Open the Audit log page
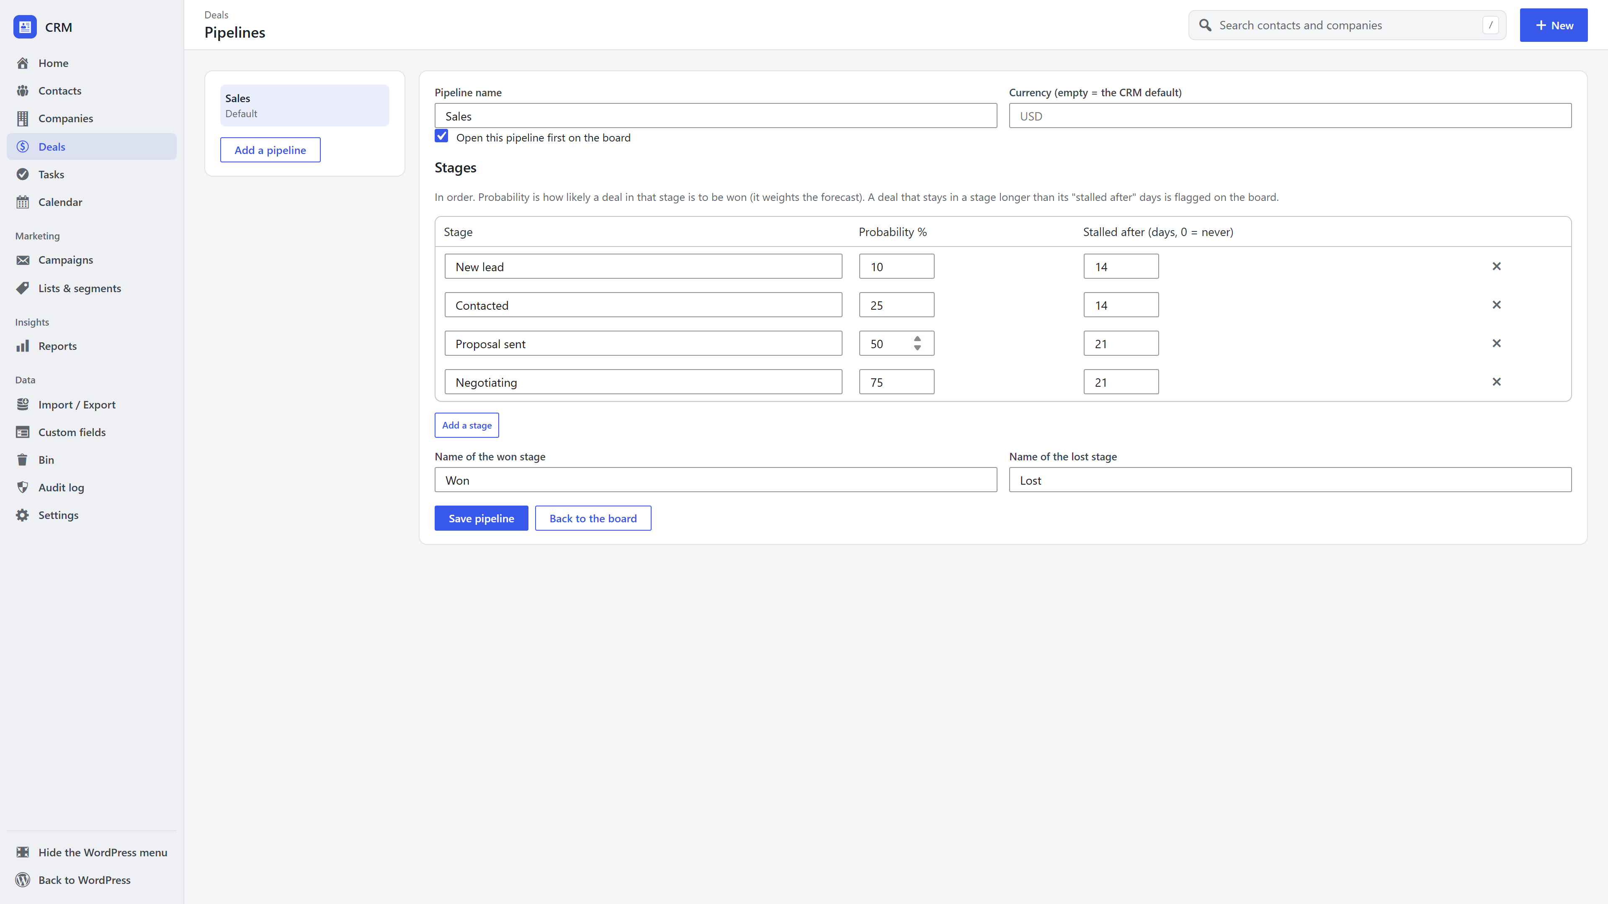 pyautogui.click(x=92, y=487)
